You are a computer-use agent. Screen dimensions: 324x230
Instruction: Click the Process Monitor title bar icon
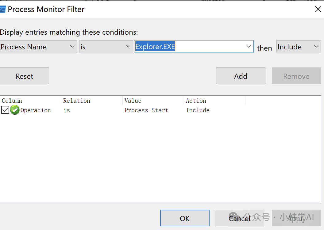(3, 10)
